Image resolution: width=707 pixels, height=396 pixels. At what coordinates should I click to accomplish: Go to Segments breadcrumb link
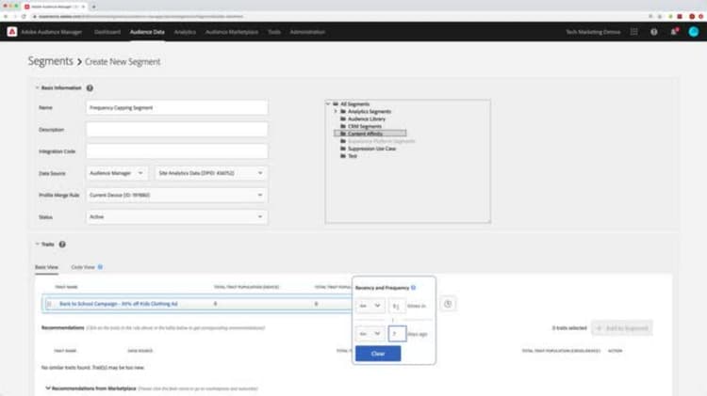(51, 61)
